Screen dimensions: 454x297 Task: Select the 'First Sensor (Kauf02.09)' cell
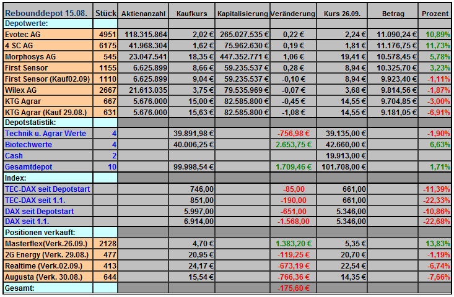coord(47,79)
